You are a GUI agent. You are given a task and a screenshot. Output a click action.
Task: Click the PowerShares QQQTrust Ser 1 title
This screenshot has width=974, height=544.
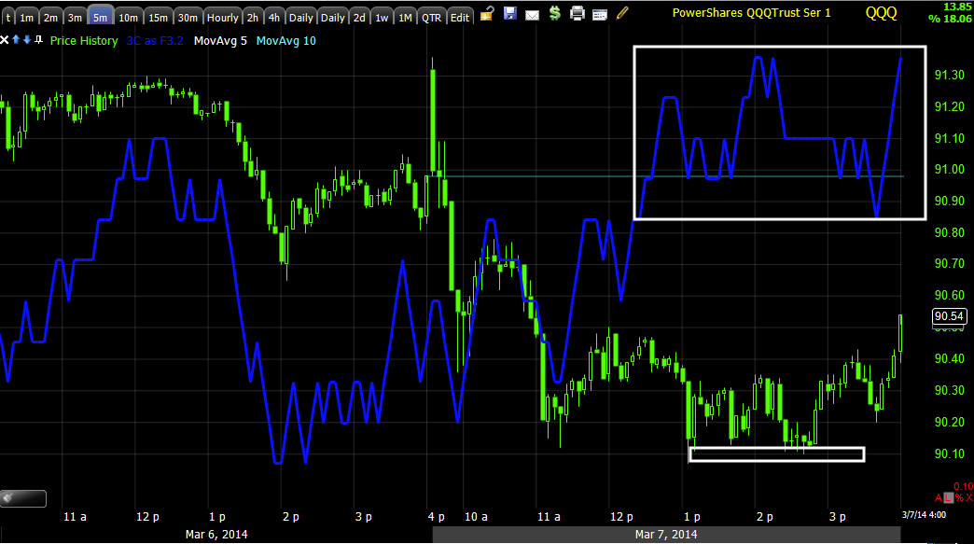[752, 13]
